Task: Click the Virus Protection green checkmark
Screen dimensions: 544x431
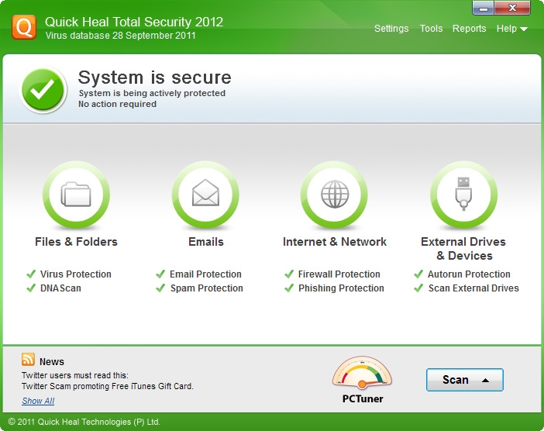Action: [x=31, y=274]
